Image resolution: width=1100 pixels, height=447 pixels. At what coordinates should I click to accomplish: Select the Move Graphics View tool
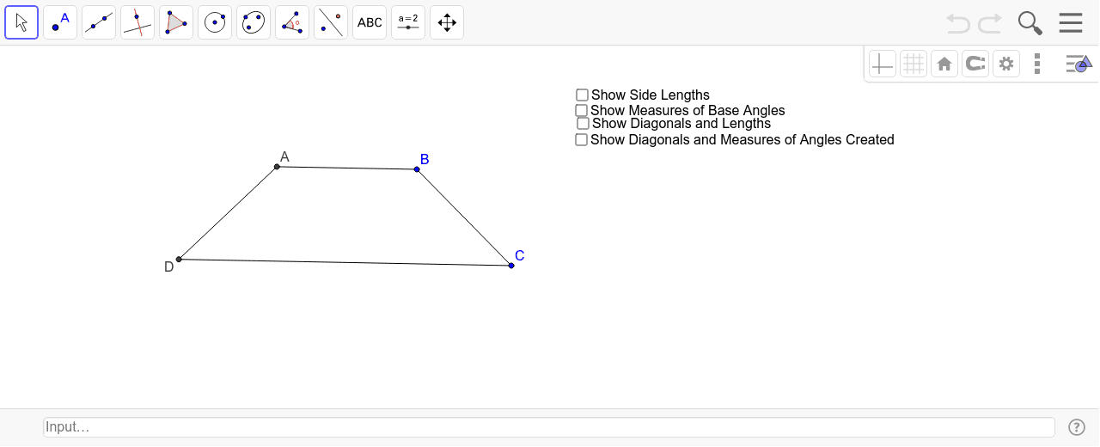pos(447,22)
